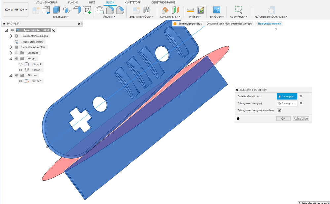Activate component radio button next to Spannhilfoberteil v1
Image resolution: width=330 pixels, height=204 pixels.
[x=54, y=30]
